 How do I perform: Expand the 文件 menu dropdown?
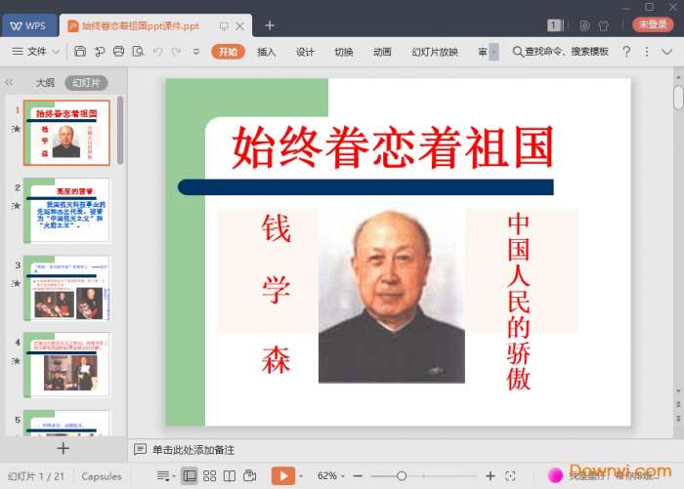pos(43,52)
